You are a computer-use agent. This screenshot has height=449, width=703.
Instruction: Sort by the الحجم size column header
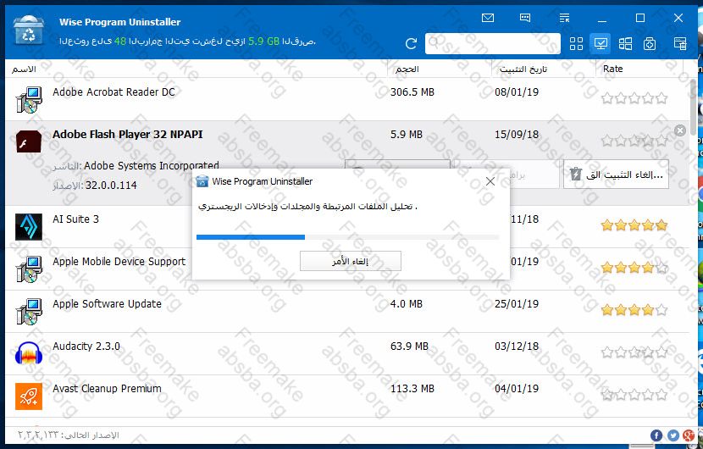pos(407,69)
